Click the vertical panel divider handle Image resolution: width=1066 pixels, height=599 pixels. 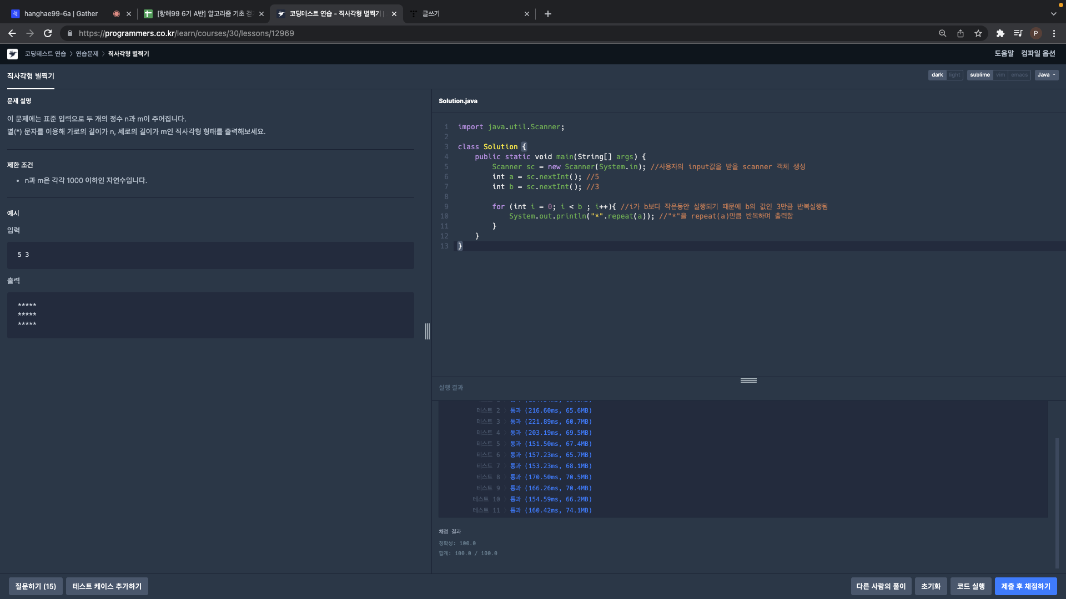[427, 331]
